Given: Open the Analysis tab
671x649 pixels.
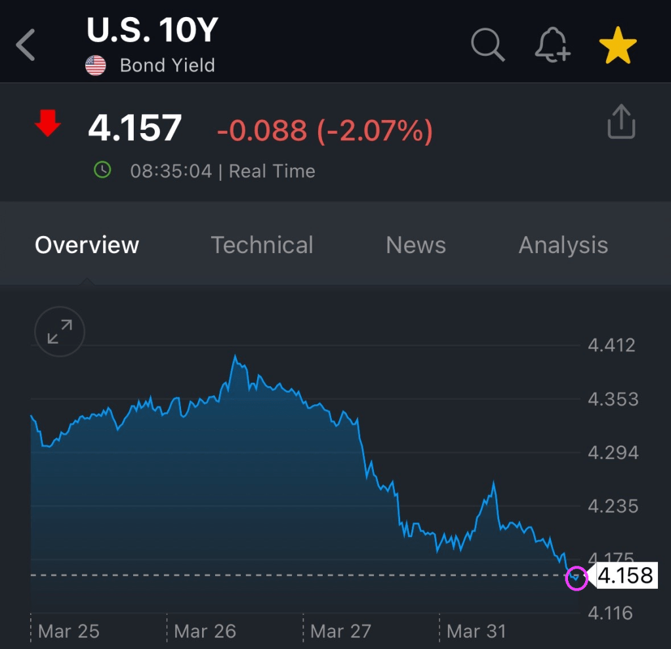Looking at the screenshot, I should click(x=563, y=245).
